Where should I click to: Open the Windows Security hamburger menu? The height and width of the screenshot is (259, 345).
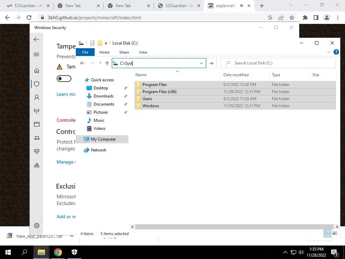(x=36, y=54)
